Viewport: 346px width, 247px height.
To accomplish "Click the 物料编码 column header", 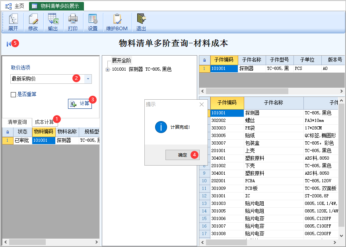I will (43, 132).
